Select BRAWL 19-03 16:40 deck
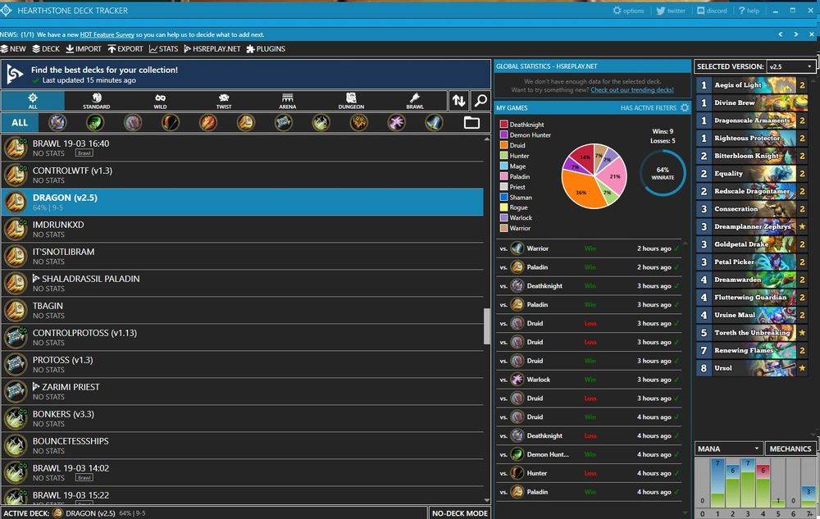 pos(243,148)
